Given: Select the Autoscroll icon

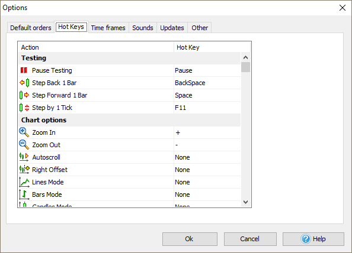Looking at the screenshot, I should tap(24, 157).
